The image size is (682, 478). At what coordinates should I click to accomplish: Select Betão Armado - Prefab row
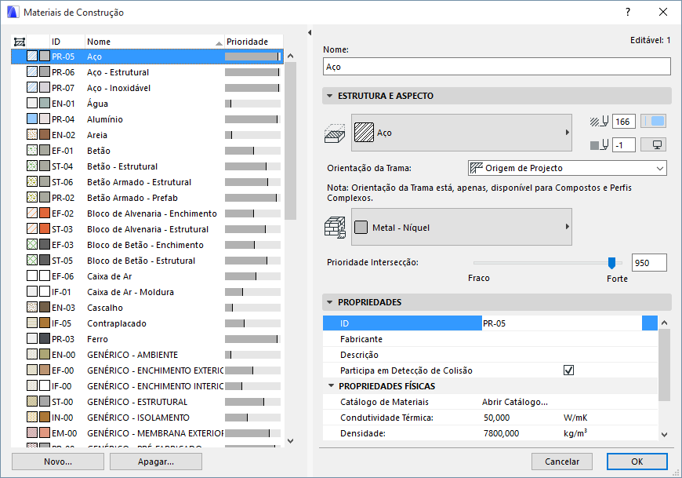pos(147,198)
